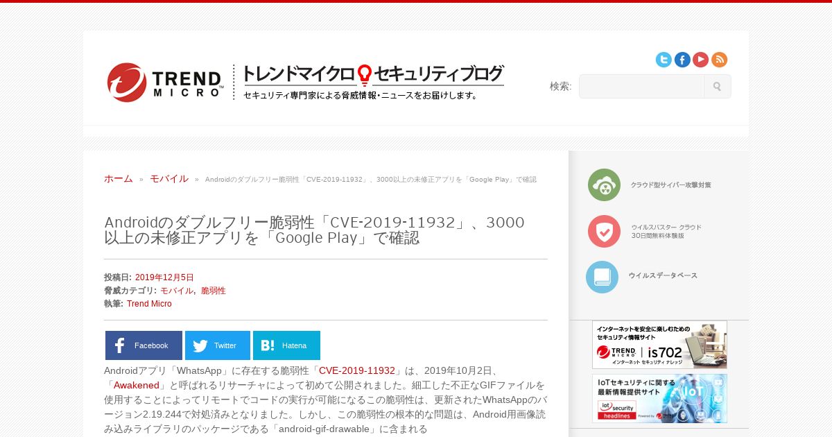The width and height of the screenshot is (832, 437).
Task: Open the YouTube social icon in header
Action: tap(700, 60)
